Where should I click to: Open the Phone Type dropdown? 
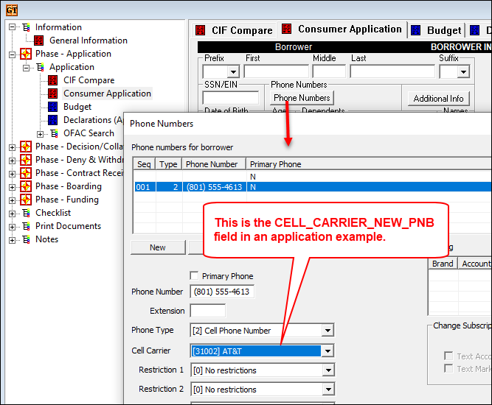pyautogui.click(x=328, y=330)
